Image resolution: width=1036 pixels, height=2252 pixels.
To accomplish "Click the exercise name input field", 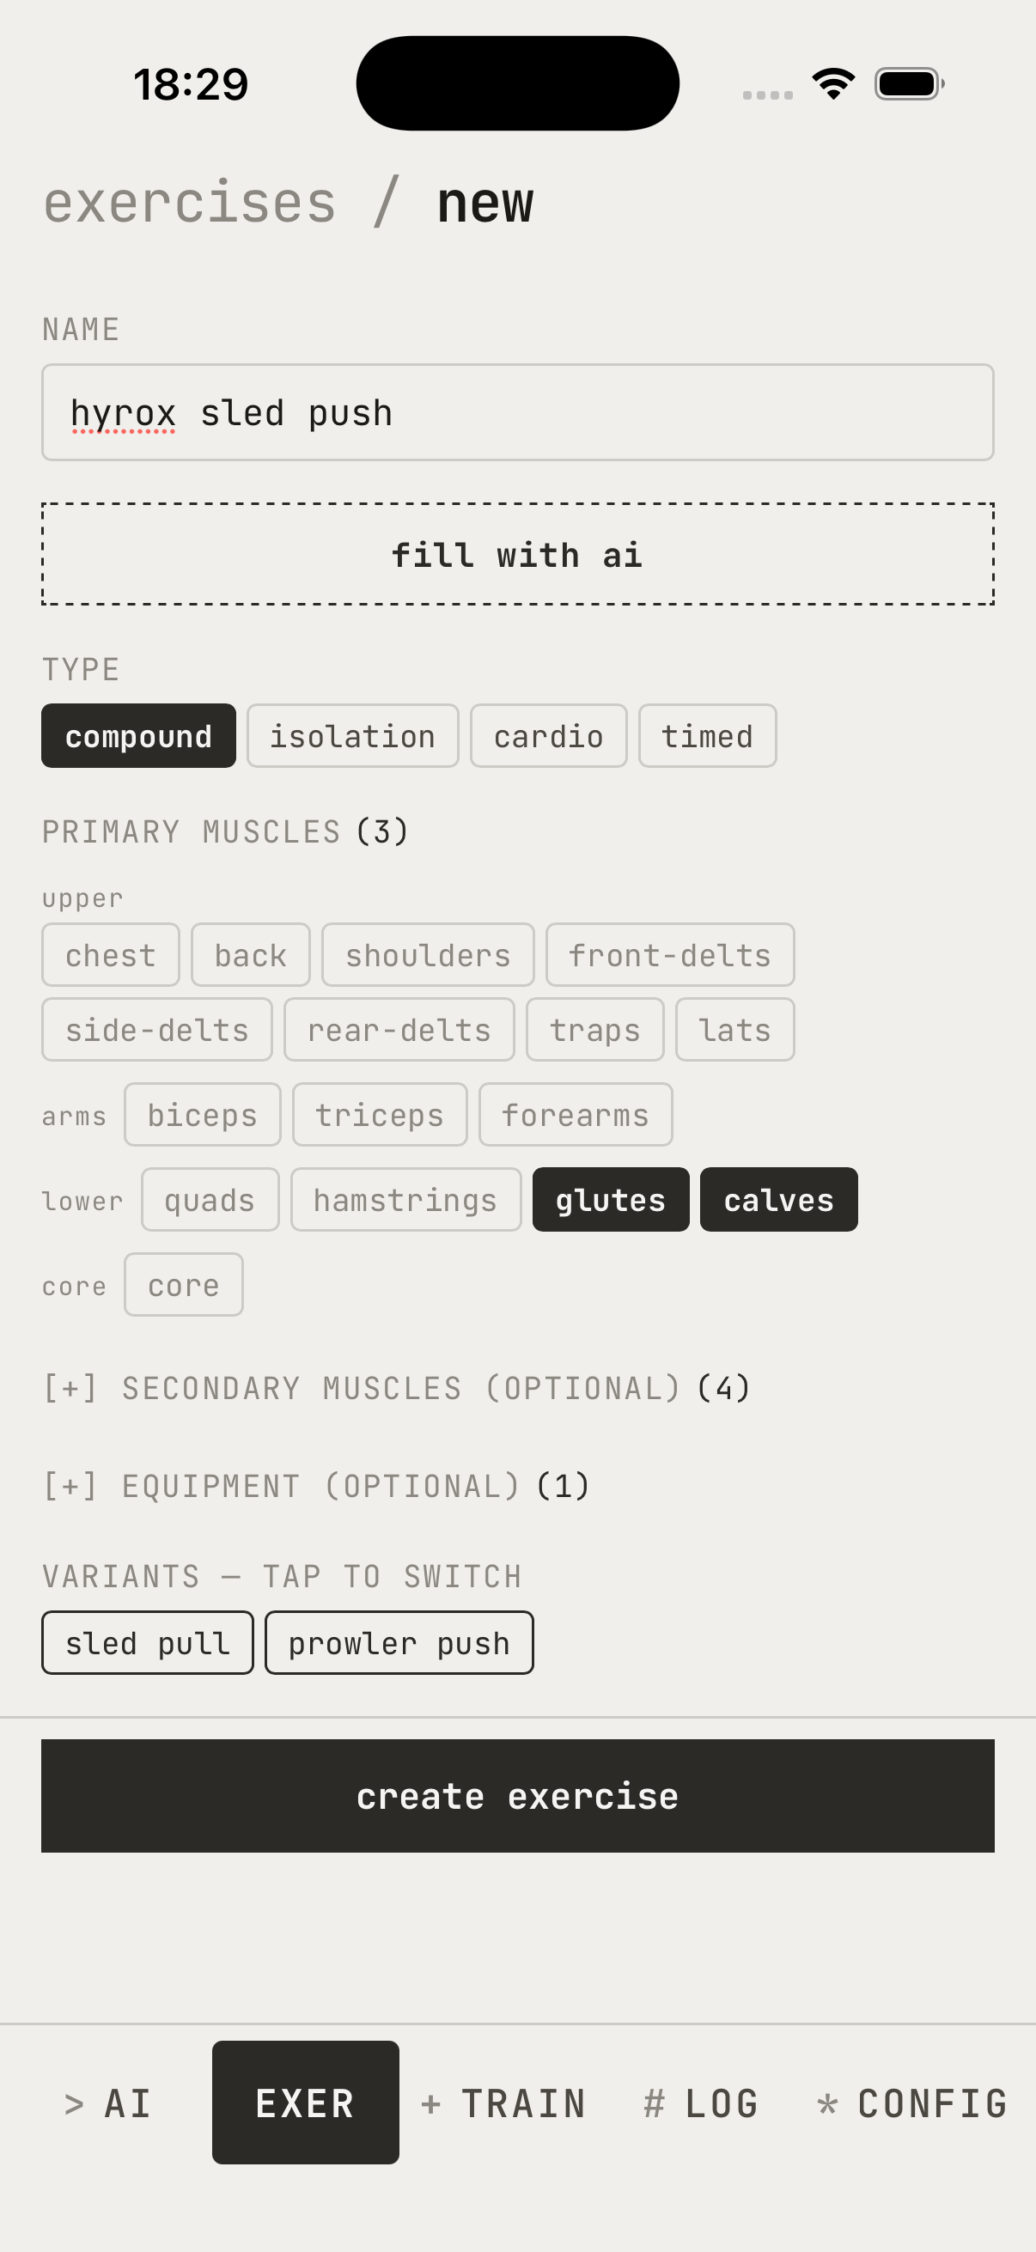I will point(517,412).
